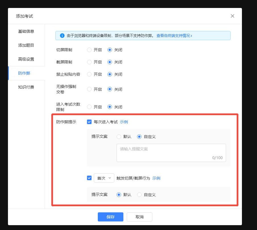This screenshot has width=257, height=230.
Task: Click the 保存 button
Action: [x=110, y=217]
